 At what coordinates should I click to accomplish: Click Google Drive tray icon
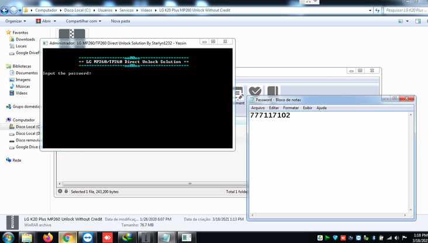coord(320,238)
